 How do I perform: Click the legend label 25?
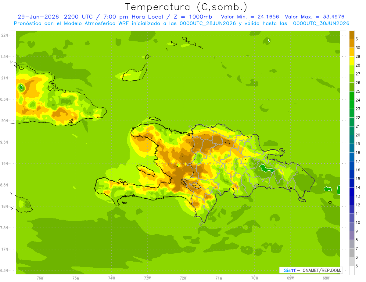(358, 91)
